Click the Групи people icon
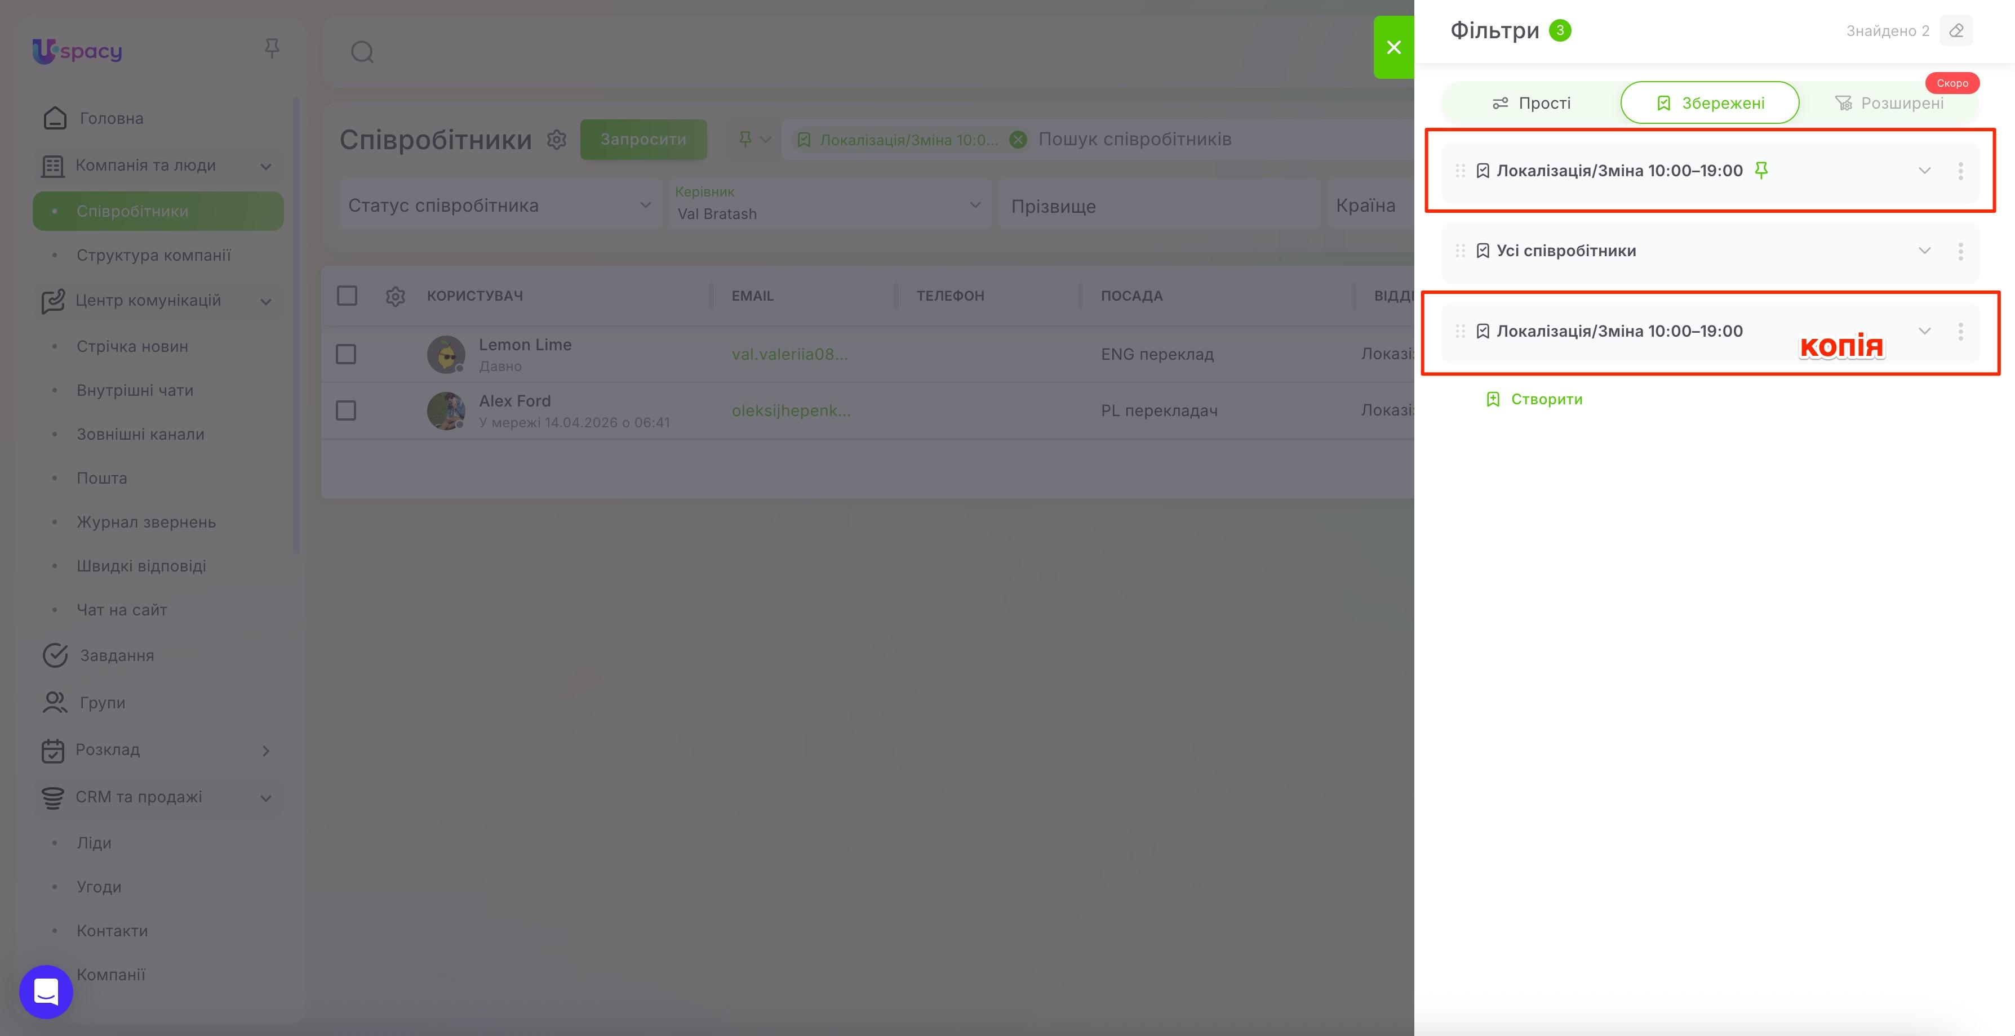 pyautogui.click(x=55, y=702)
